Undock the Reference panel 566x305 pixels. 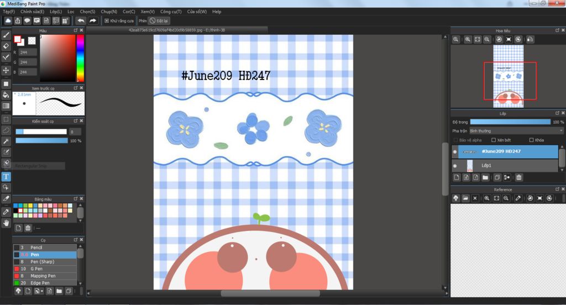[557, 189]
